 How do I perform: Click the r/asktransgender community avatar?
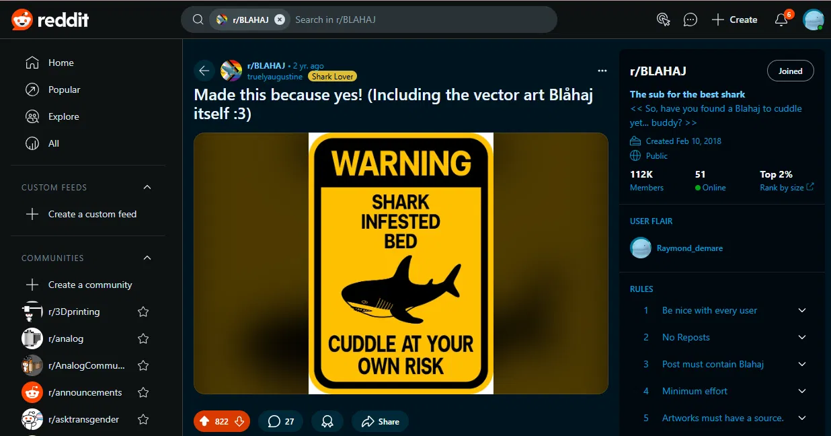point(32,419)
